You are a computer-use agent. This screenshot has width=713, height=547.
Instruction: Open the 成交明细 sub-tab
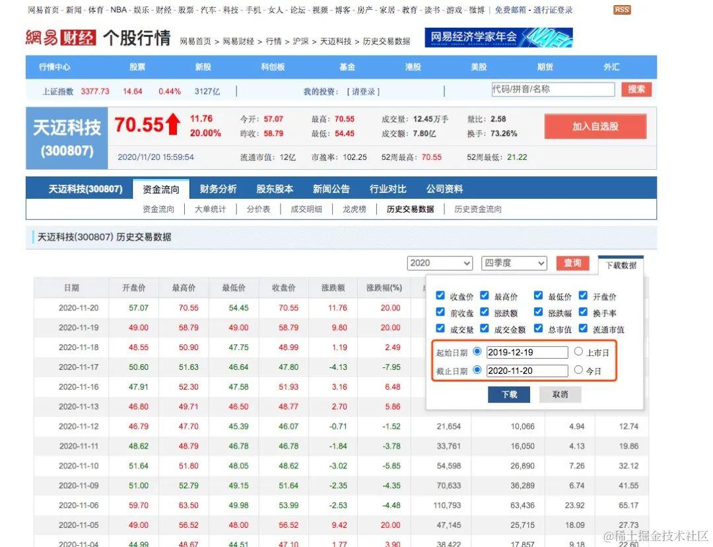(306, 209)
